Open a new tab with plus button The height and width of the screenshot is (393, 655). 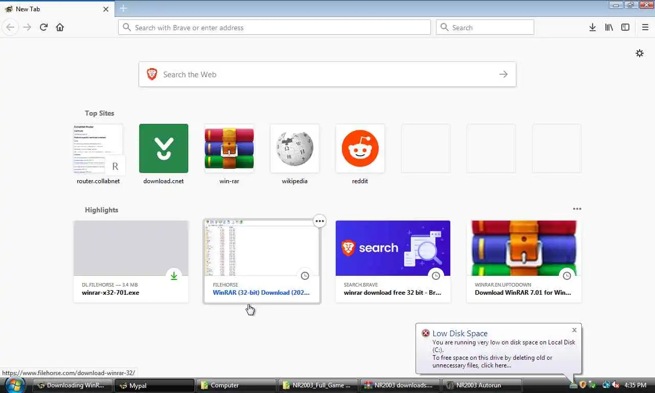(x=123, y=9)
